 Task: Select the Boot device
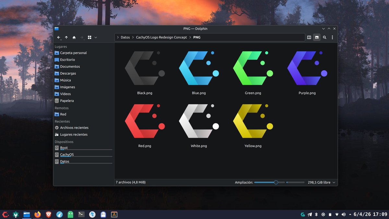pyautogui.click(x=84, y=148)
